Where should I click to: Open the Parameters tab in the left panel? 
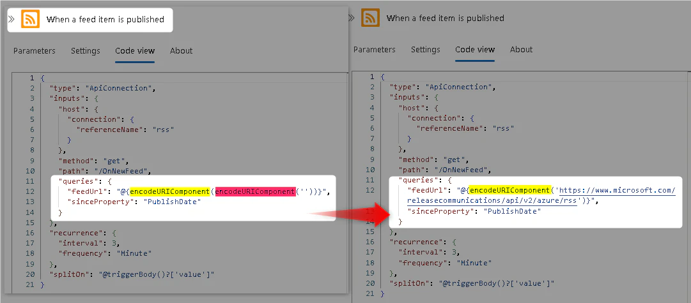click(x=35, y=50)
